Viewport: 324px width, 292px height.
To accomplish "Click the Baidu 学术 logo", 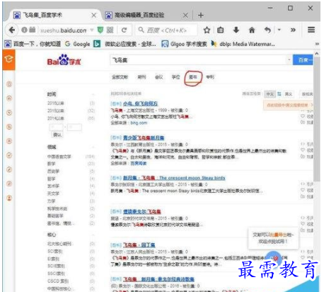I will [x=64, y=60].
